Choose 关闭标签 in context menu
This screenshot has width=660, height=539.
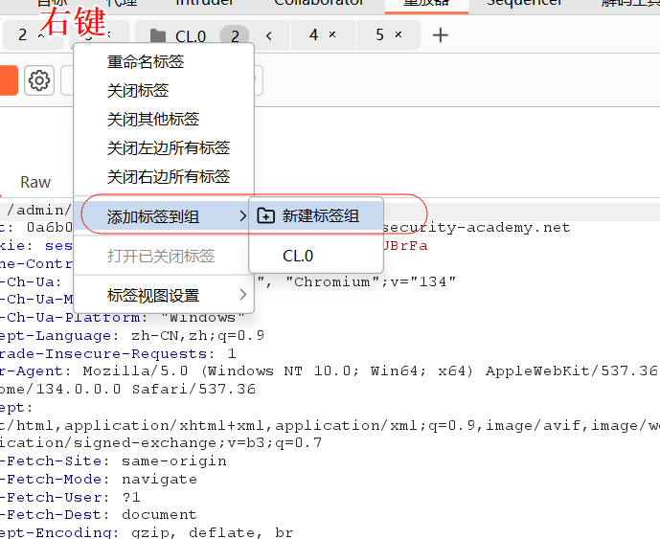pos(164,90)
